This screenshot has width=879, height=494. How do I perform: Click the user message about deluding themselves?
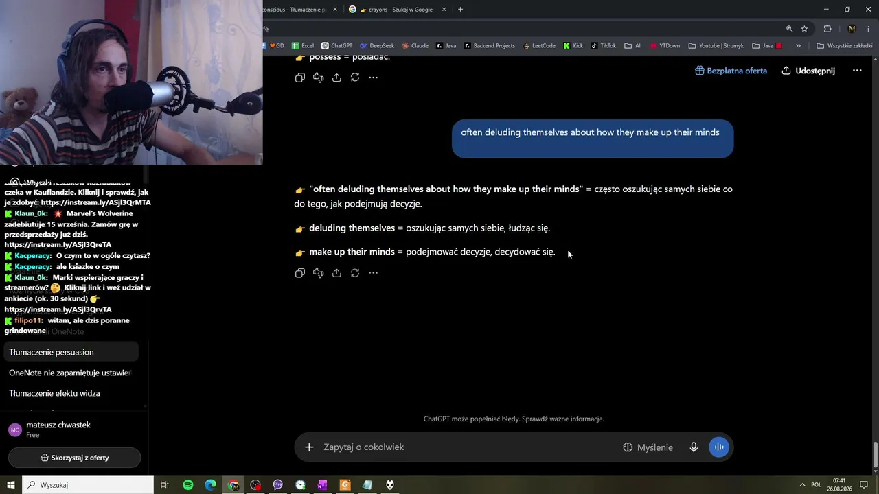coord(593,139)
